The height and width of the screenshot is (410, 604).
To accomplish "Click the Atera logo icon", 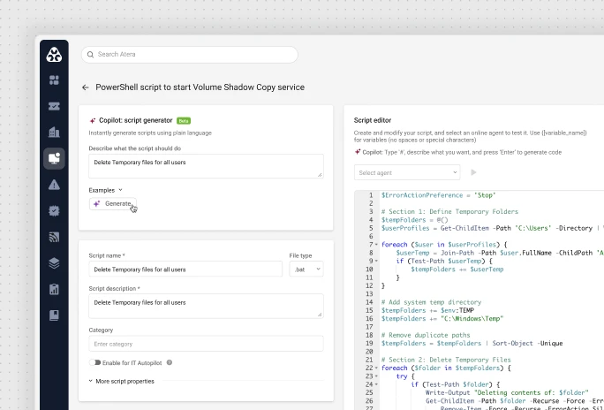I will [54, 54].
